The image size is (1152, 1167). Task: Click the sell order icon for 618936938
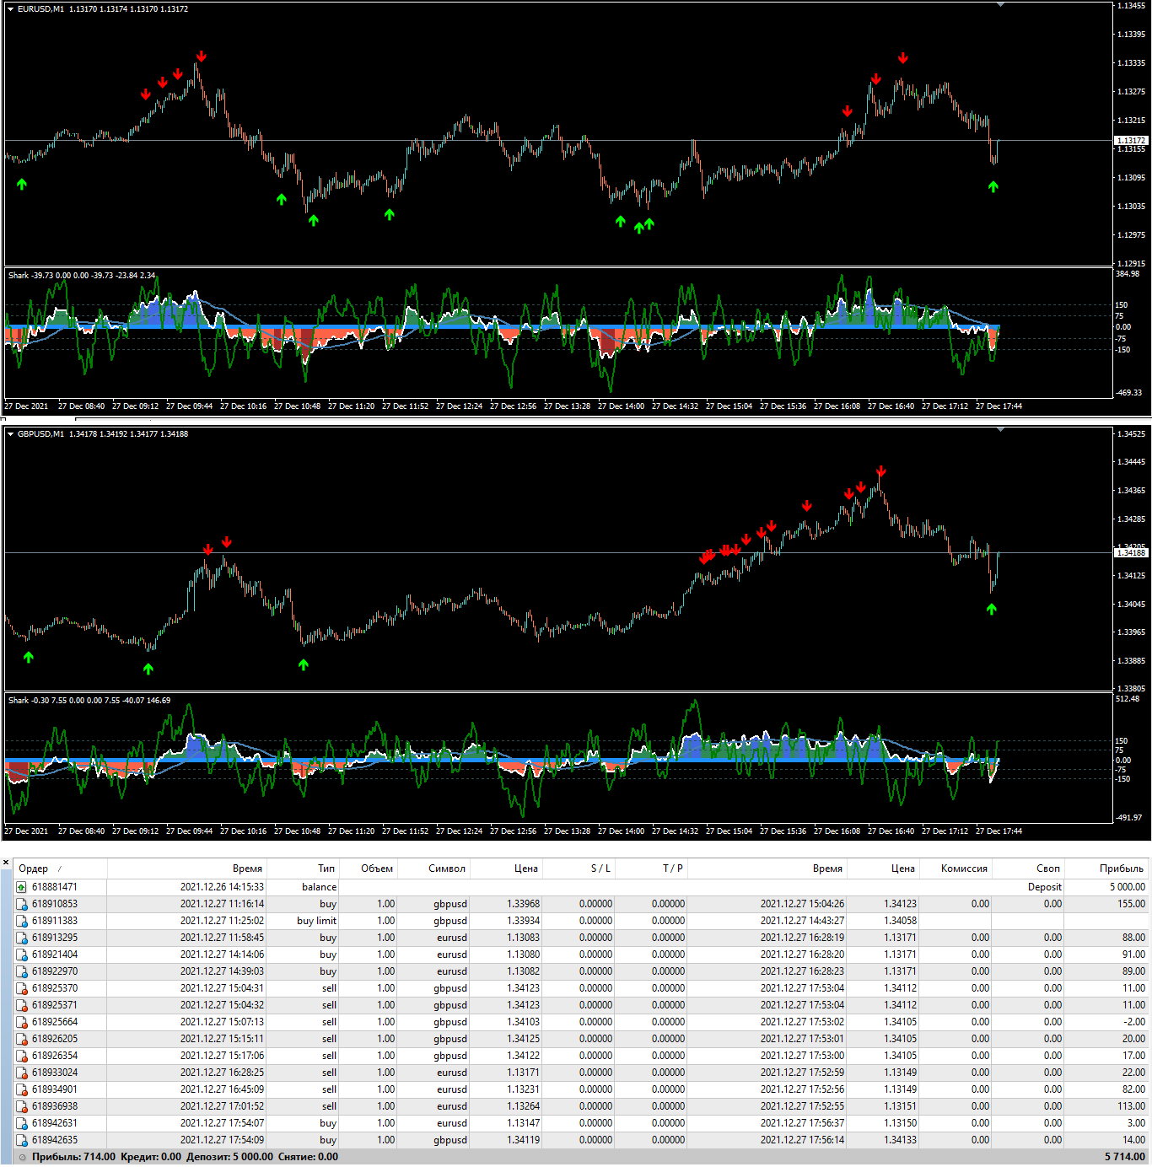point(21,1106)
